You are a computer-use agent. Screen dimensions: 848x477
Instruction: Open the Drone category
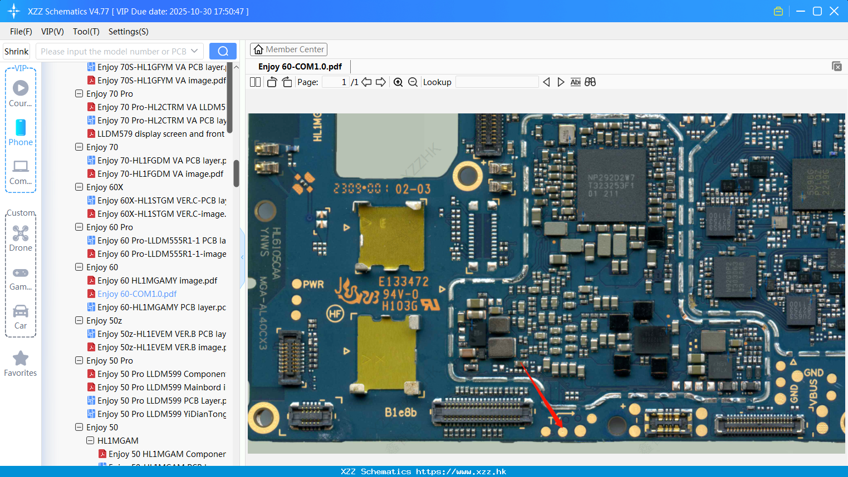click(x=21, y=238)
